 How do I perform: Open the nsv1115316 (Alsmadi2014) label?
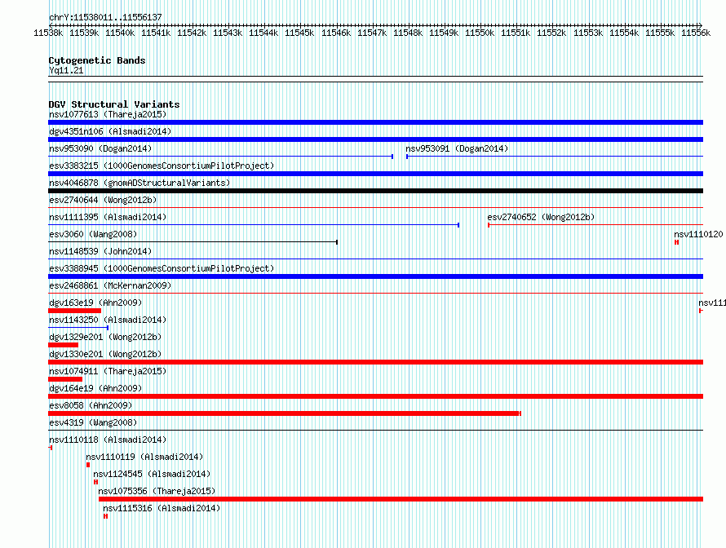[x=162, y=508]
